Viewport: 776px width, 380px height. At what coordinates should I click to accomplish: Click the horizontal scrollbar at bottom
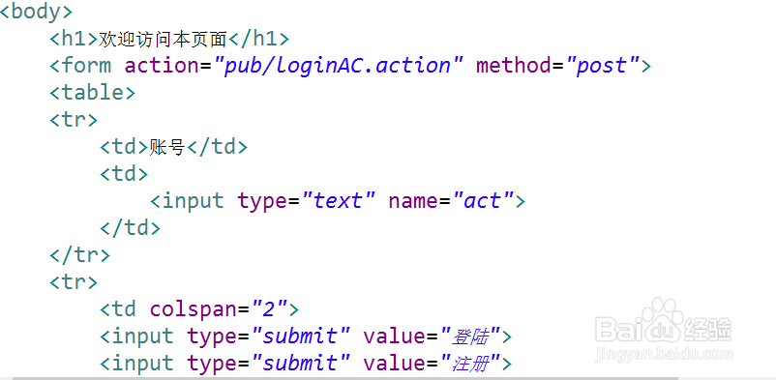pos(345,377)
